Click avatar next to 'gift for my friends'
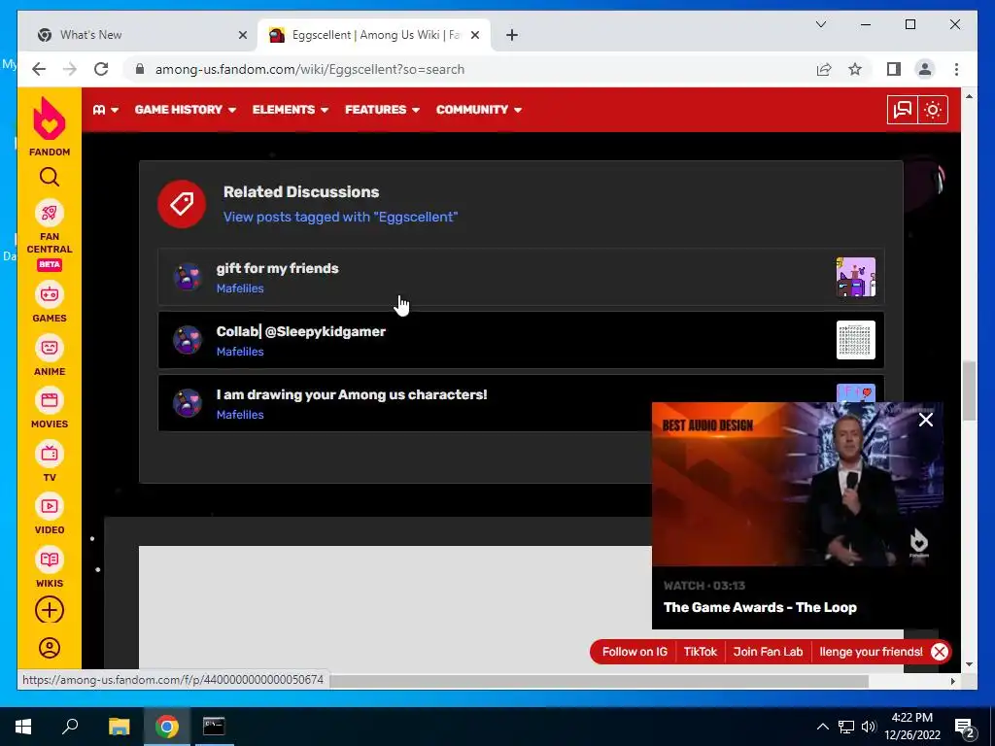This screenshot has width=995, height=746. (188, 277)
